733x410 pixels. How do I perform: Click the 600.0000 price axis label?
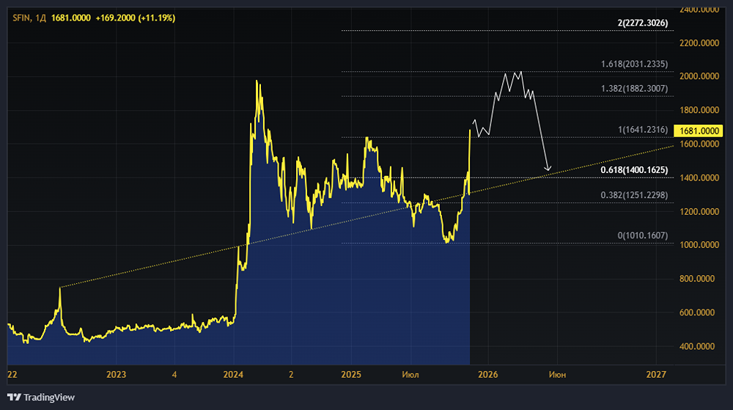point(697,312)
